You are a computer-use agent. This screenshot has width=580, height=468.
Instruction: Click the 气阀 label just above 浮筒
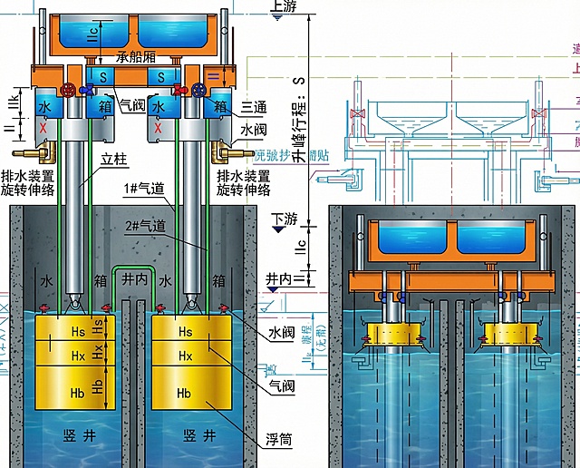point(282,385)
